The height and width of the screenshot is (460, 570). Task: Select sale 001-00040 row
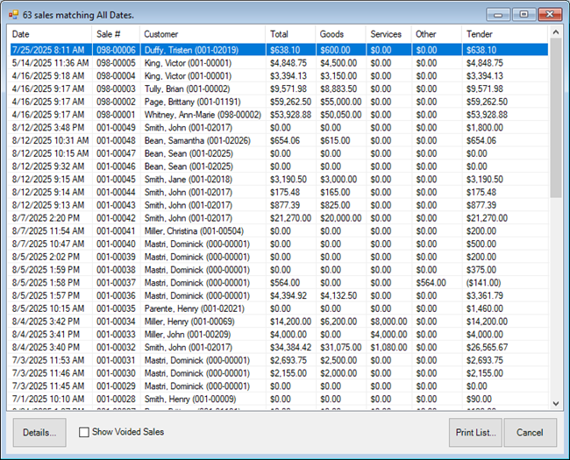pos(279,244)
